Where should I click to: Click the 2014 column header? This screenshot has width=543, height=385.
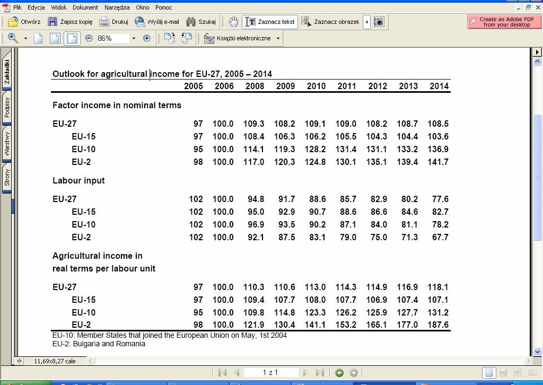[x=439, y=86]
